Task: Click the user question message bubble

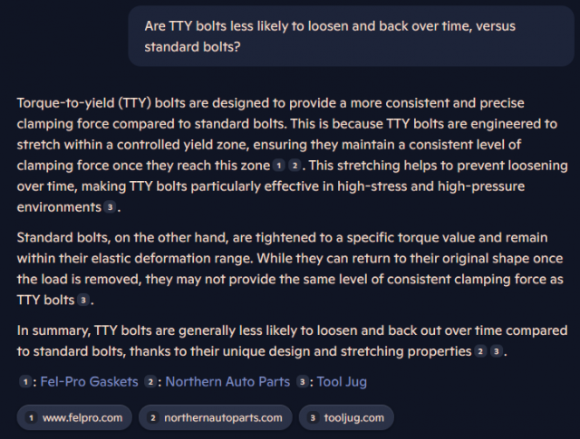Action: (x=351, y=36)
